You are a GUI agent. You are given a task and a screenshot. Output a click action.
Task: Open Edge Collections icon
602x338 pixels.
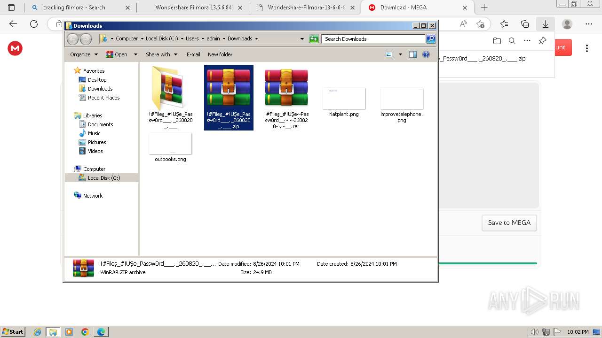click(525, 24)
